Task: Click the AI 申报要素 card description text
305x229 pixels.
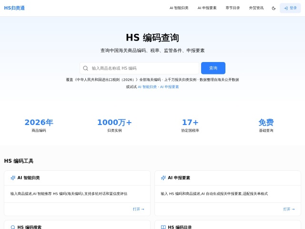Action: (x=214, y=194)
